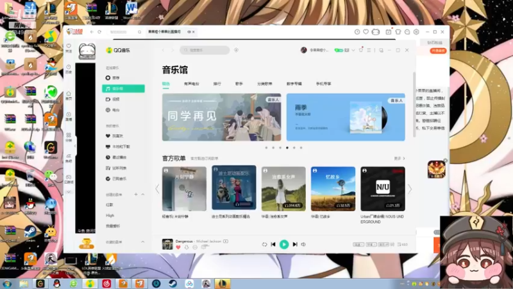This screenshot has width=513, height=289.
Task: Expand the account dropdown arrow in header
Action: pos(353,50)
